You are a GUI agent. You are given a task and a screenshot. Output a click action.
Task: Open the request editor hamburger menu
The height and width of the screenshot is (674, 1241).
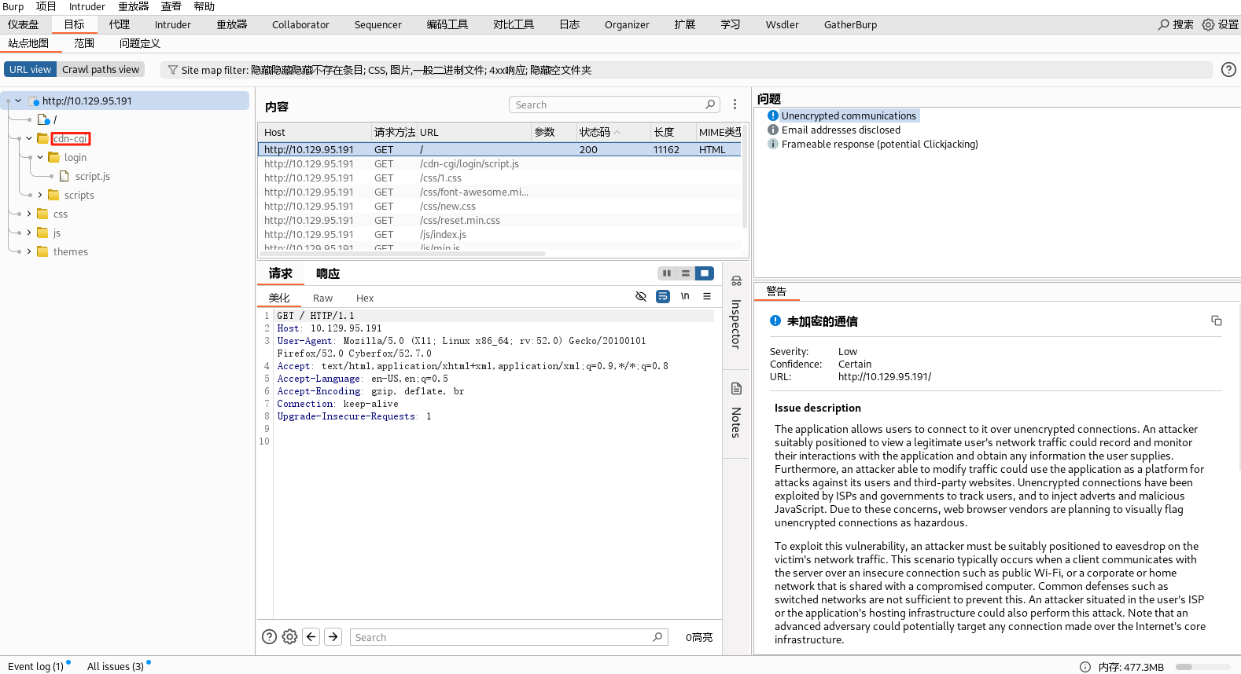[x=707, y=296]
